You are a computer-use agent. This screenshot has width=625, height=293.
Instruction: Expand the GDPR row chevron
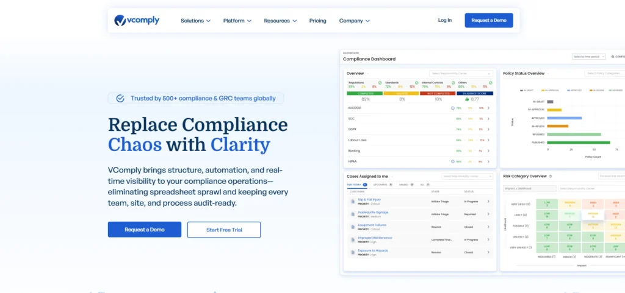click(489, 130)
